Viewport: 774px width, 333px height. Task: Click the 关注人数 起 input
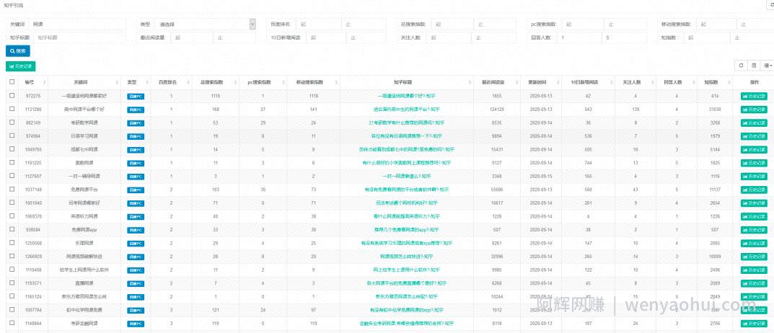pyautogui.click(x=449, y=37)
